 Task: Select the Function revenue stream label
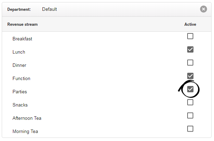tap(21, 78)
